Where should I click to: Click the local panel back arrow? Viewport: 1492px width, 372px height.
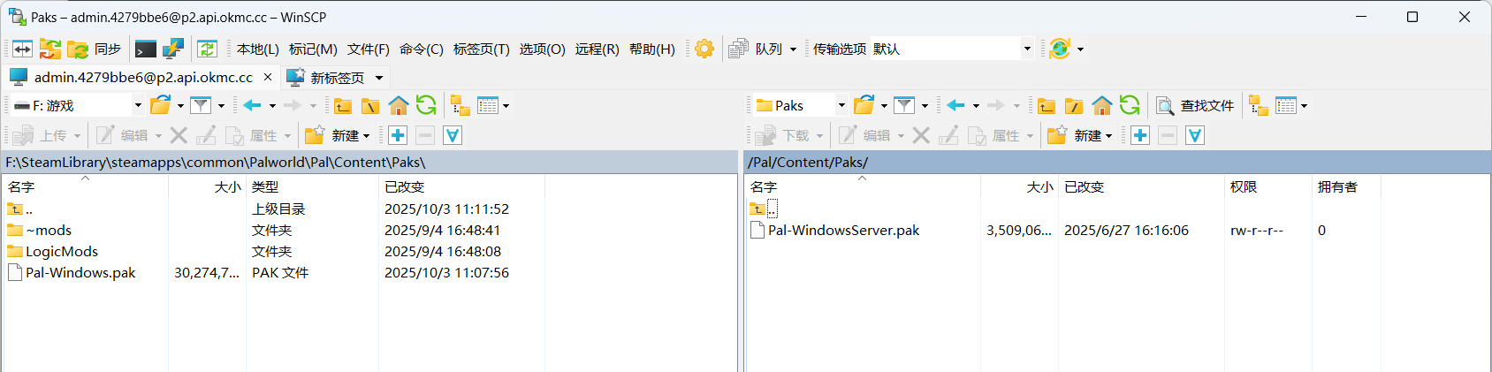point(253,106)
